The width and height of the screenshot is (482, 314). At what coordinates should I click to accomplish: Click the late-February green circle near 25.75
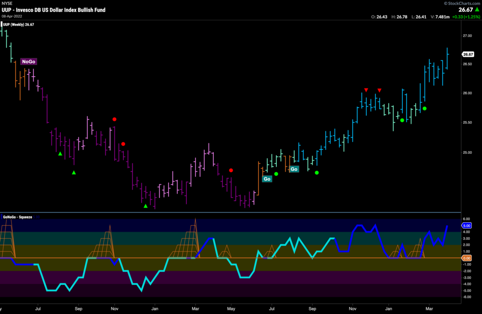425,109
